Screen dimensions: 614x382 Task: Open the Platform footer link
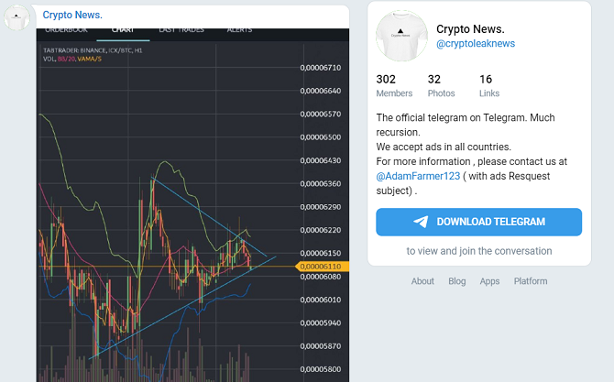(531, 281)
